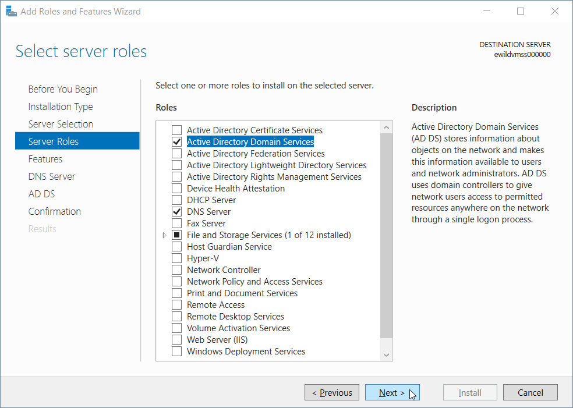Open the Confirmation step in sidebar

(x=55, y=211)
